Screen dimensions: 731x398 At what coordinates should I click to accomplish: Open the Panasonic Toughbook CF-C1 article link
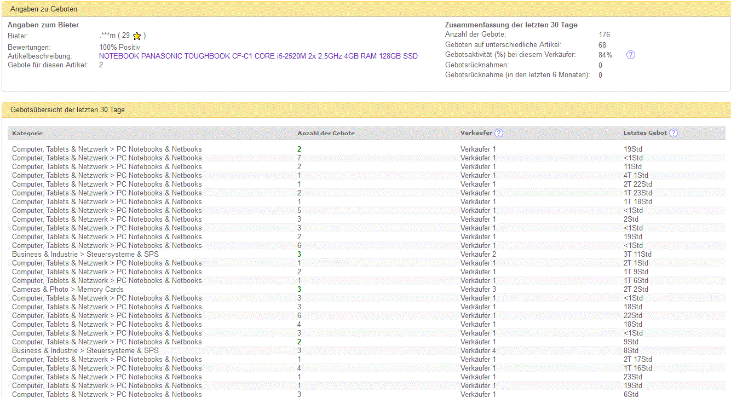(x=258, y=56)
